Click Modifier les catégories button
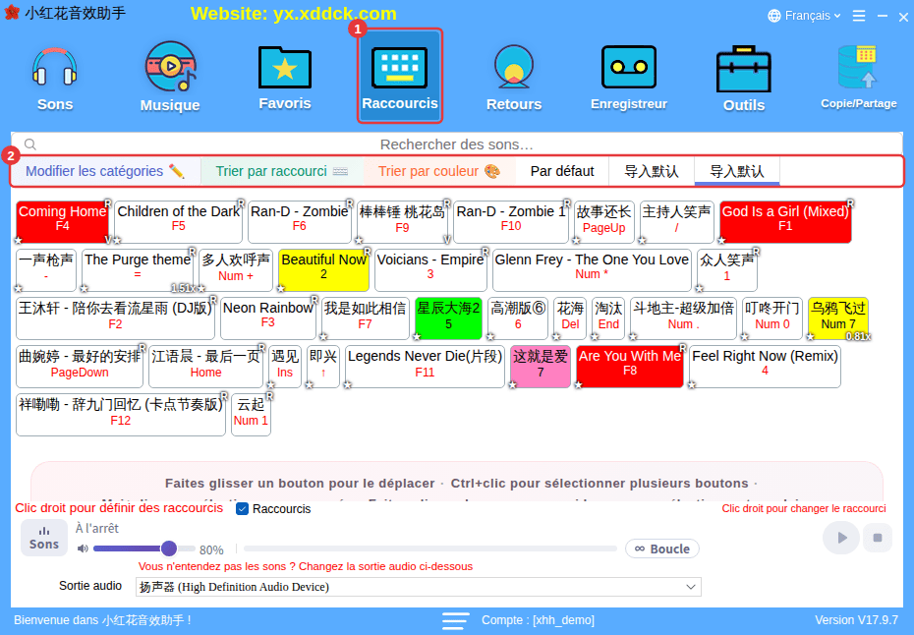Screen dimensions: 914x635 105,171
